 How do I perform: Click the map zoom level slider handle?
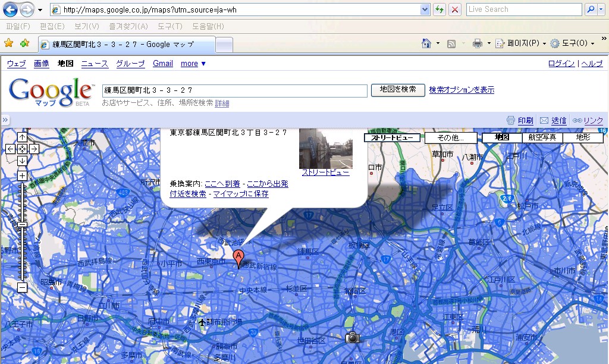pyautogui.click(x=22, y=224)
